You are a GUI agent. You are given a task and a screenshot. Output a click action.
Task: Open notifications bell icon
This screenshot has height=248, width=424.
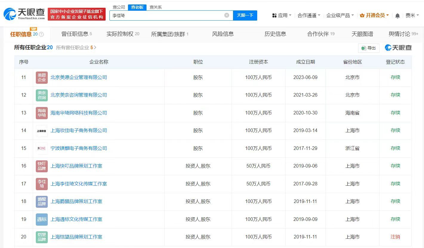[397, 15]
